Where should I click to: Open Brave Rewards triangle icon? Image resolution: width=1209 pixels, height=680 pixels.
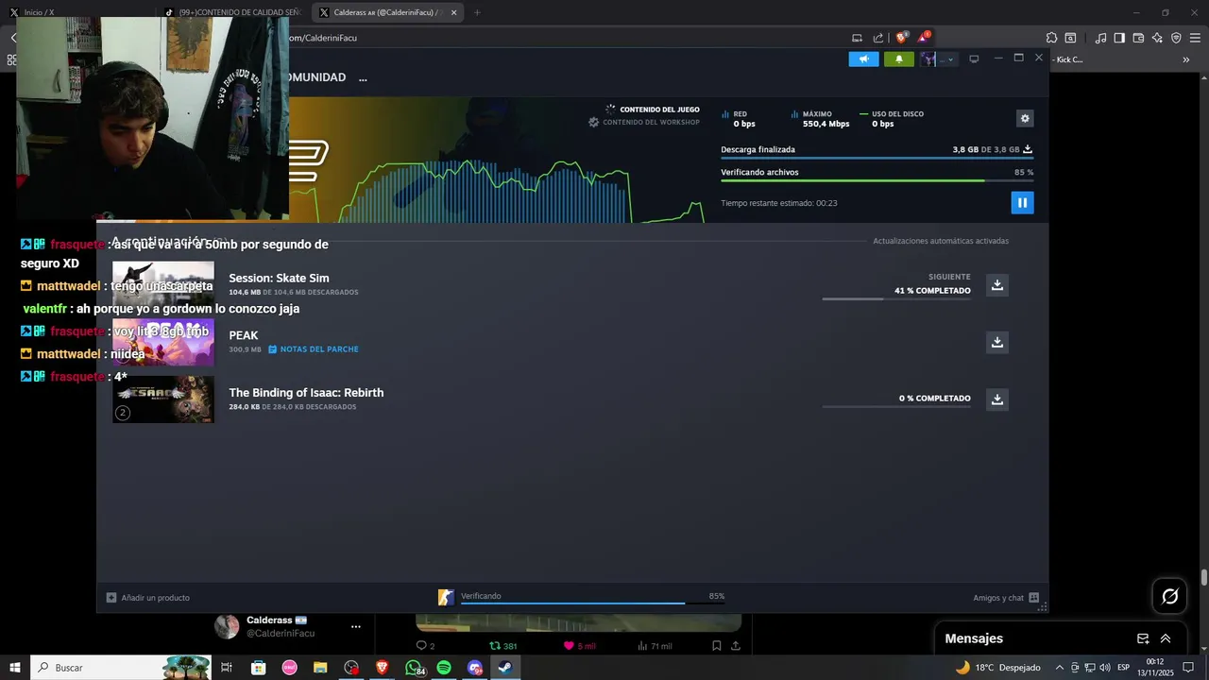(925, 38)
